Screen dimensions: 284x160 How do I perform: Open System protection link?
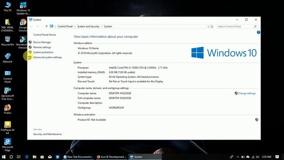pyautogui.click(x=43, y=52)
